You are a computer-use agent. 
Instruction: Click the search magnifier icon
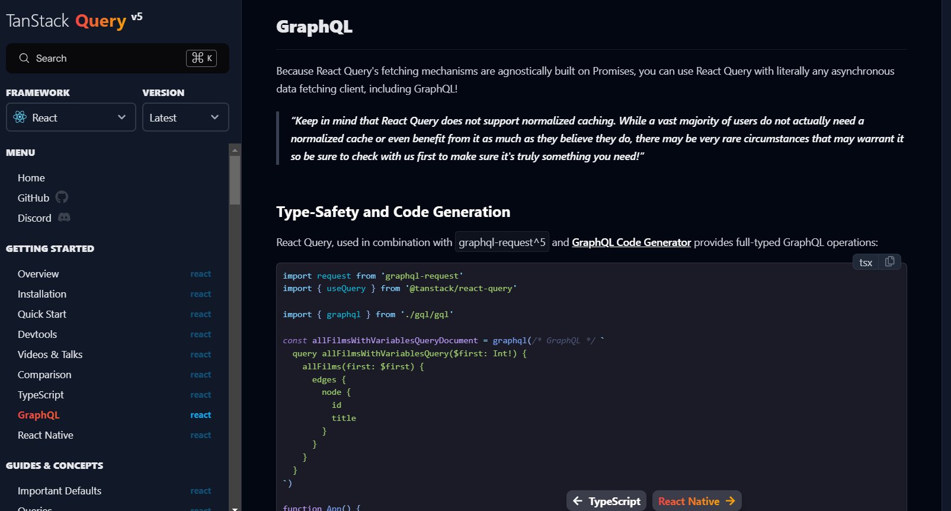[x=24, y=58]
